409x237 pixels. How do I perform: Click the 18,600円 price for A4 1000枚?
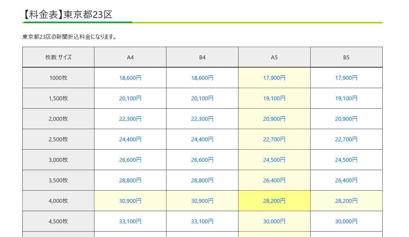[130, 78]
